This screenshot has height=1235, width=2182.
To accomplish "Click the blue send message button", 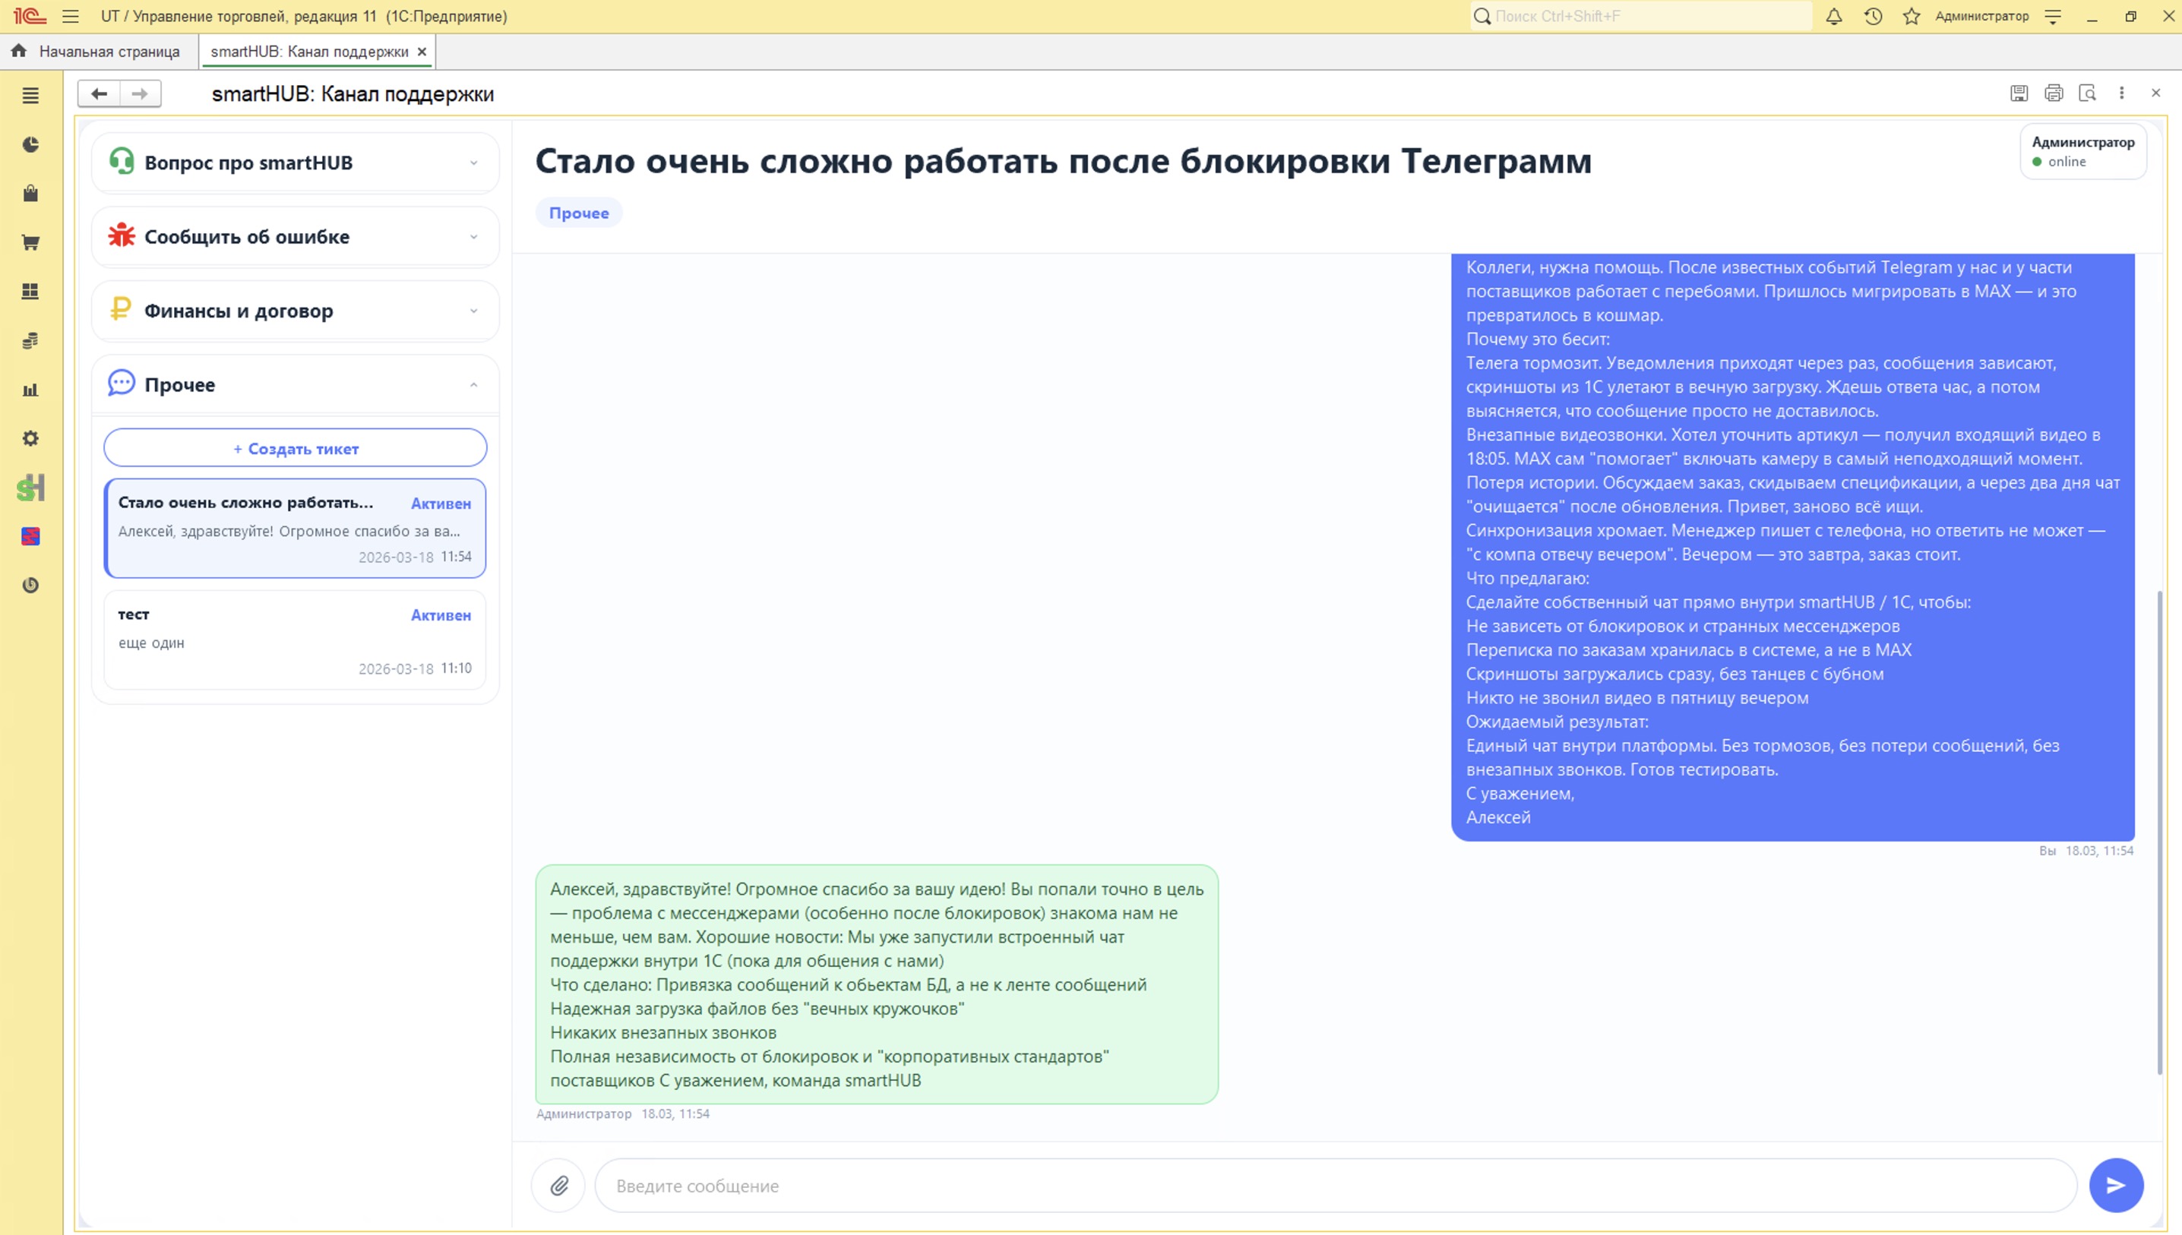I will [2117, 1186].
